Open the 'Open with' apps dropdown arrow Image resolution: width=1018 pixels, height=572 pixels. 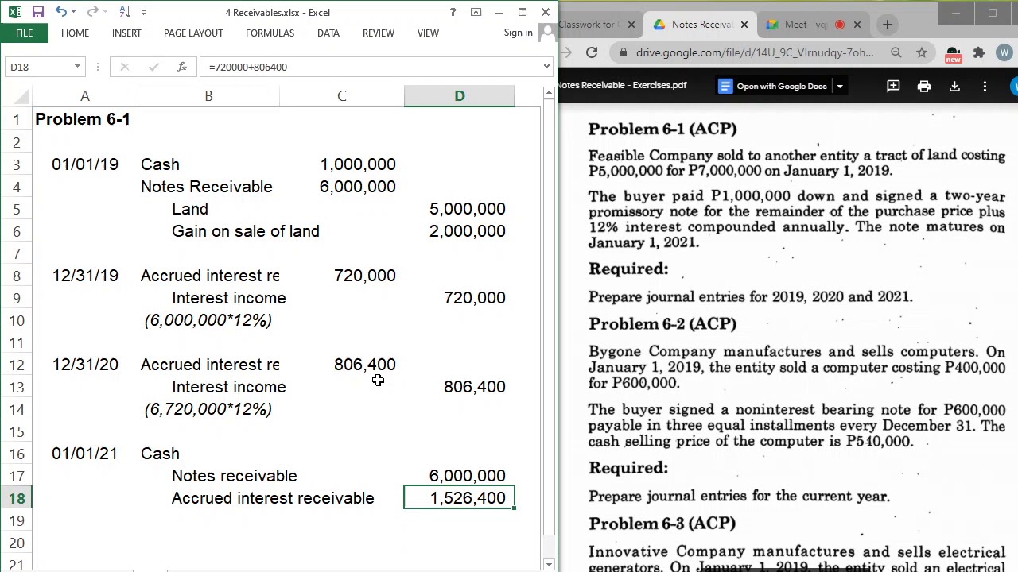coord(839,86)
